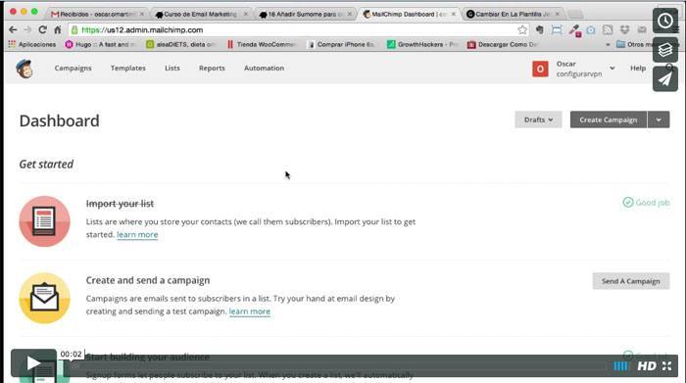Click the Import your list heading
The height and width of the screenshot is (383, 686).
(x=120, y=204)
